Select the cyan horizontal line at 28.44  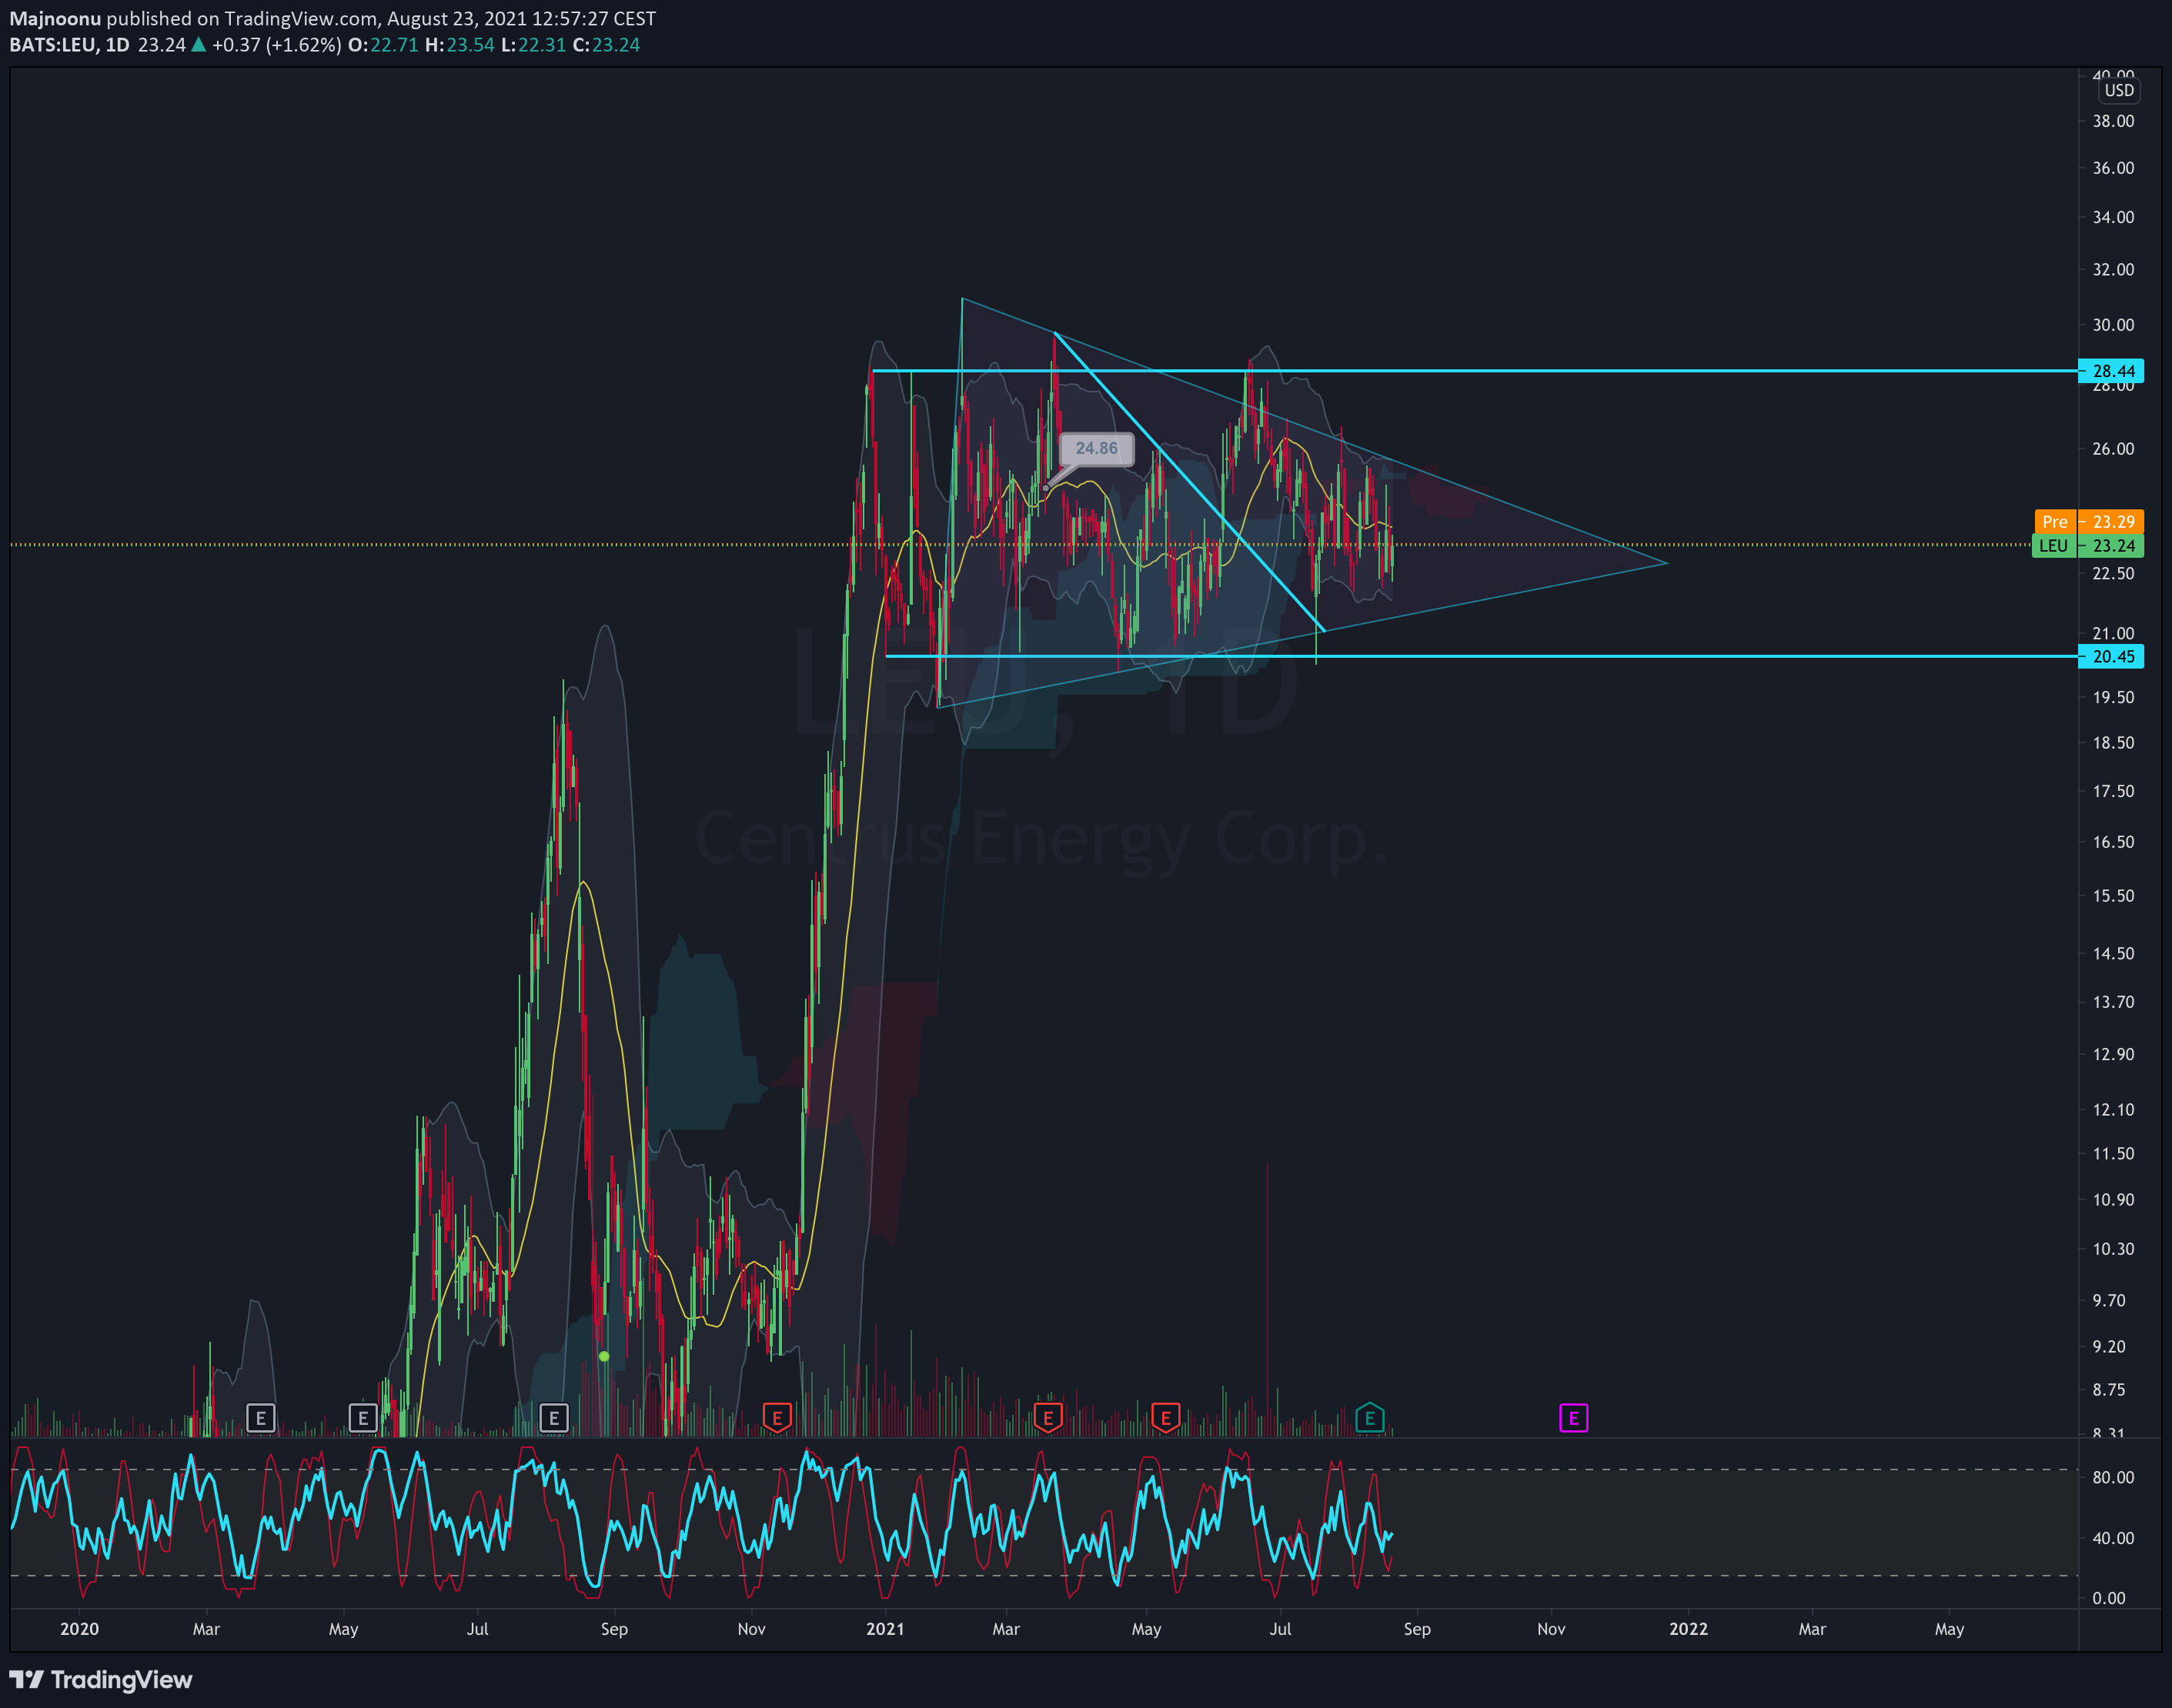pos(1475,371)
